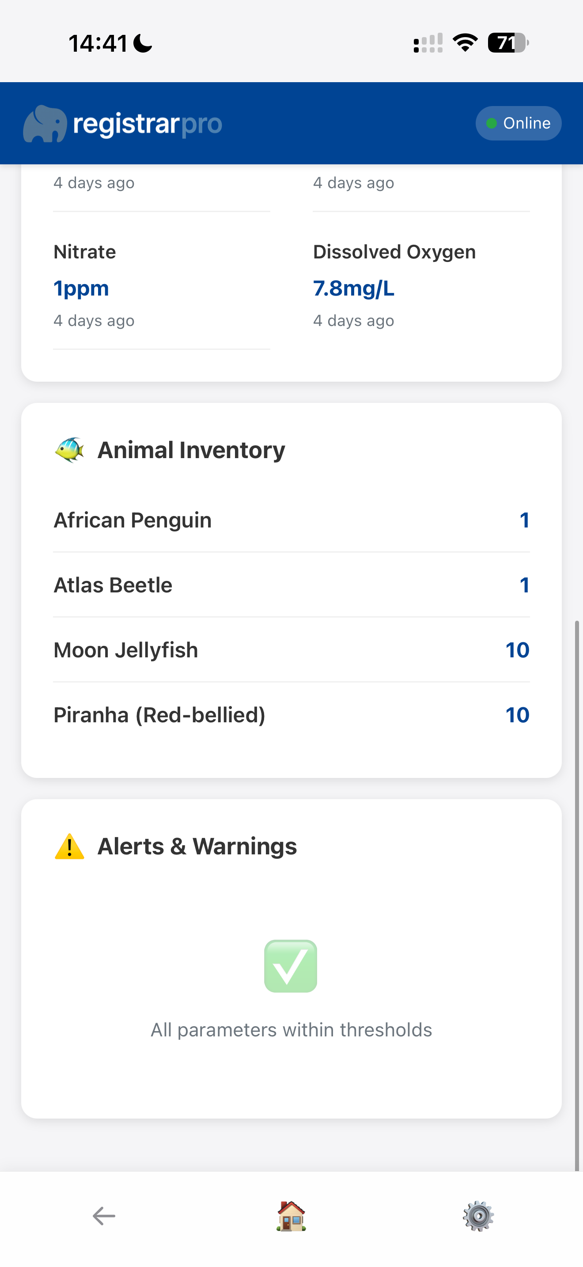Tap the Nitrate 1ppm reading
This screenshot has width=583, height=1267.
click(x=81, y=288)
